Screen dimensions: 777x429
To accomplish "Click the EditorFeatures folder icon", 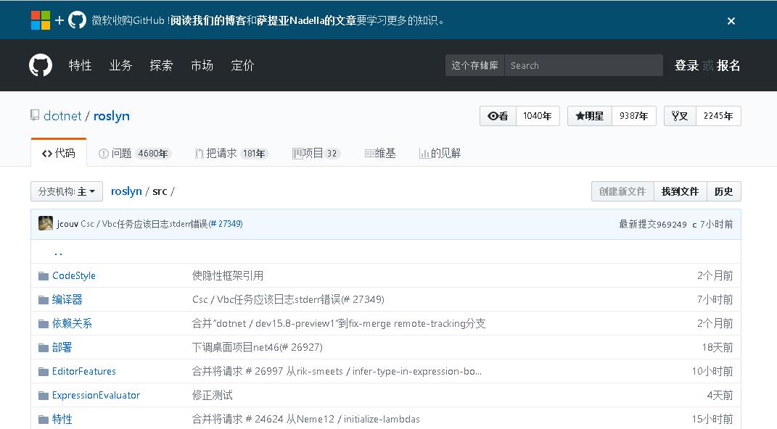I will click(x=44, y=371).
